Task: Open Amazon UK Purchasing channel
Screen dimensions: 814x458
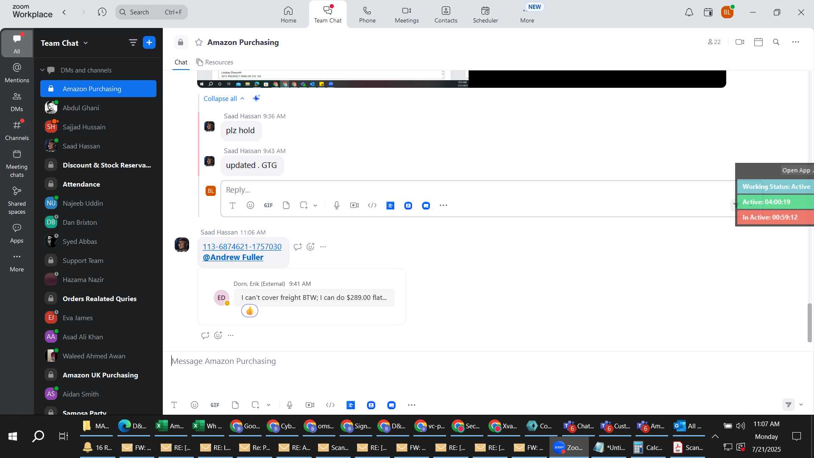Action: [x=98, y=375]
